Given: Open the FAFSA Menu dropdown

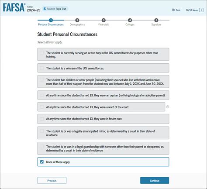Looking at the screenshot, I should pyautogui.click(x=195, y=10).
